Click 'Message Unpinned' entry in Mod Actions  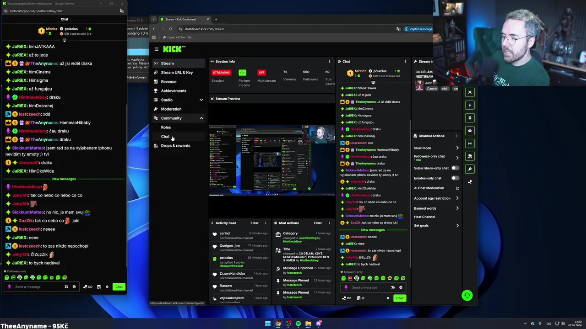click(x=298, y=268)
